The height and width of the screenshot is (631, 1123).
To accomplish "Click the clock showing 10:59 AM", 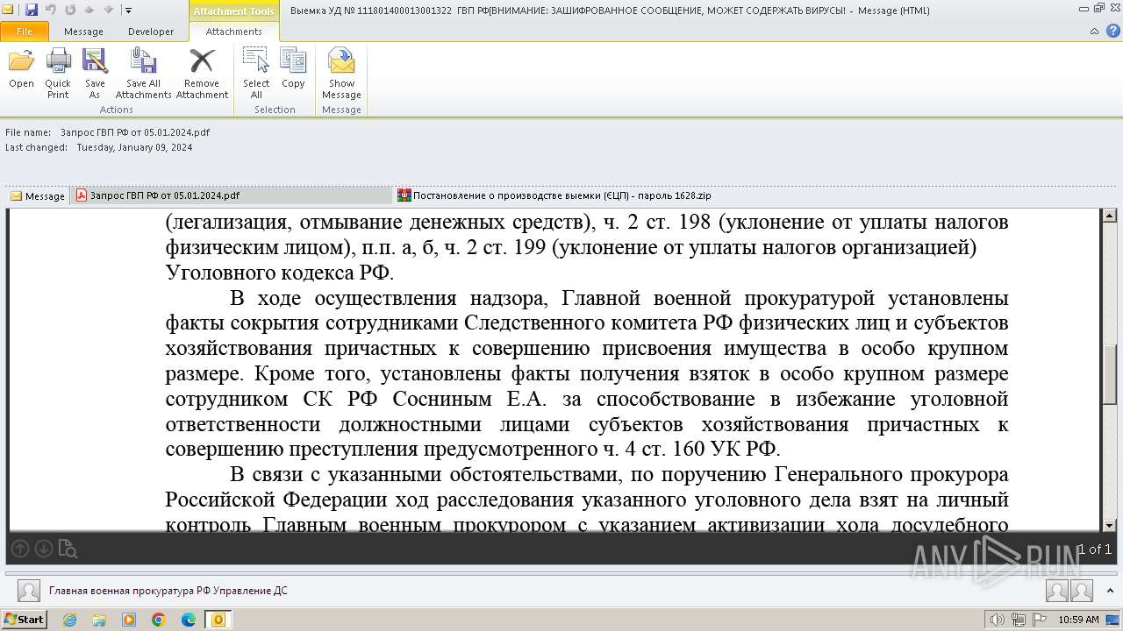I will tap(1078, 620).
